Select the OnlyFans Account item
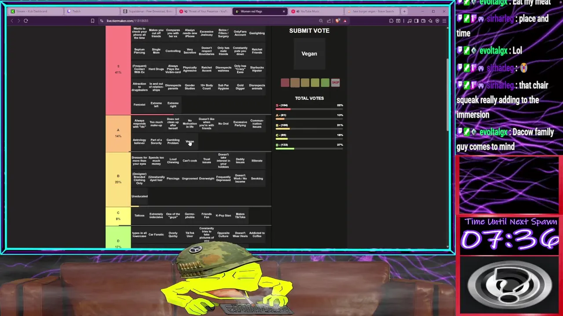 (x=240, y=33)
